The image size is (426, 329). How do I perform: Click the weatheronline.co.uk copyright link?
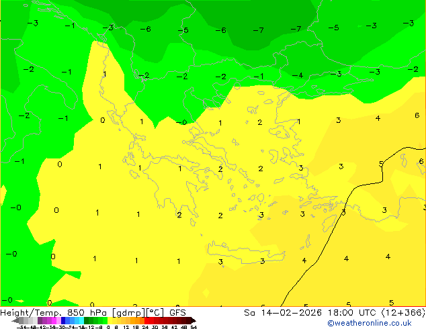click(370, 323)
